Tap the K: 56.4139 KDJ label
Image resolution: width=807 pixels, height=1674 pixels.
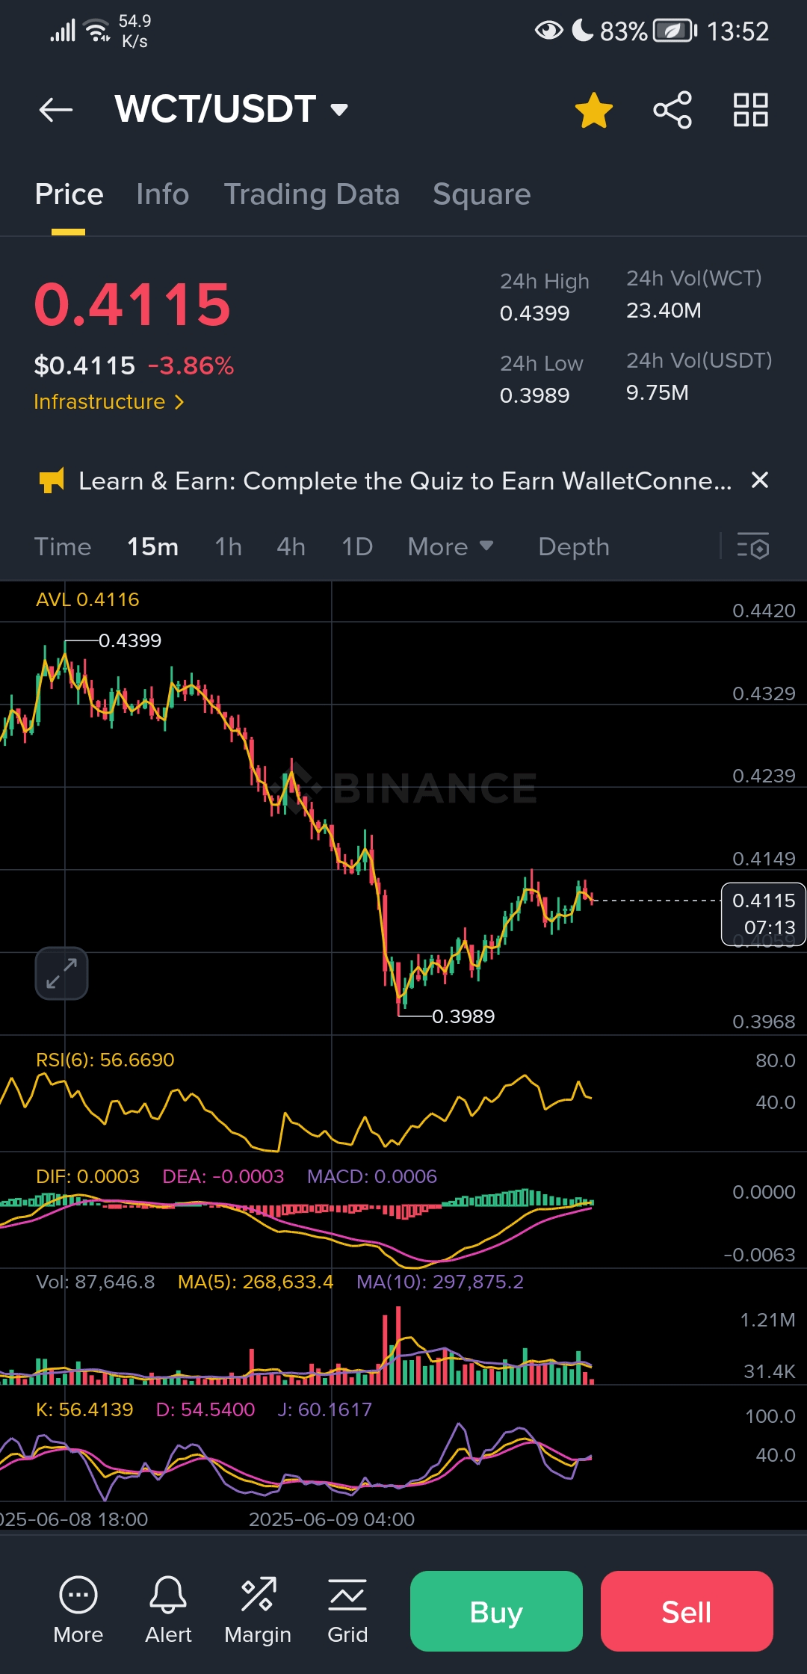coord(84,1409)
